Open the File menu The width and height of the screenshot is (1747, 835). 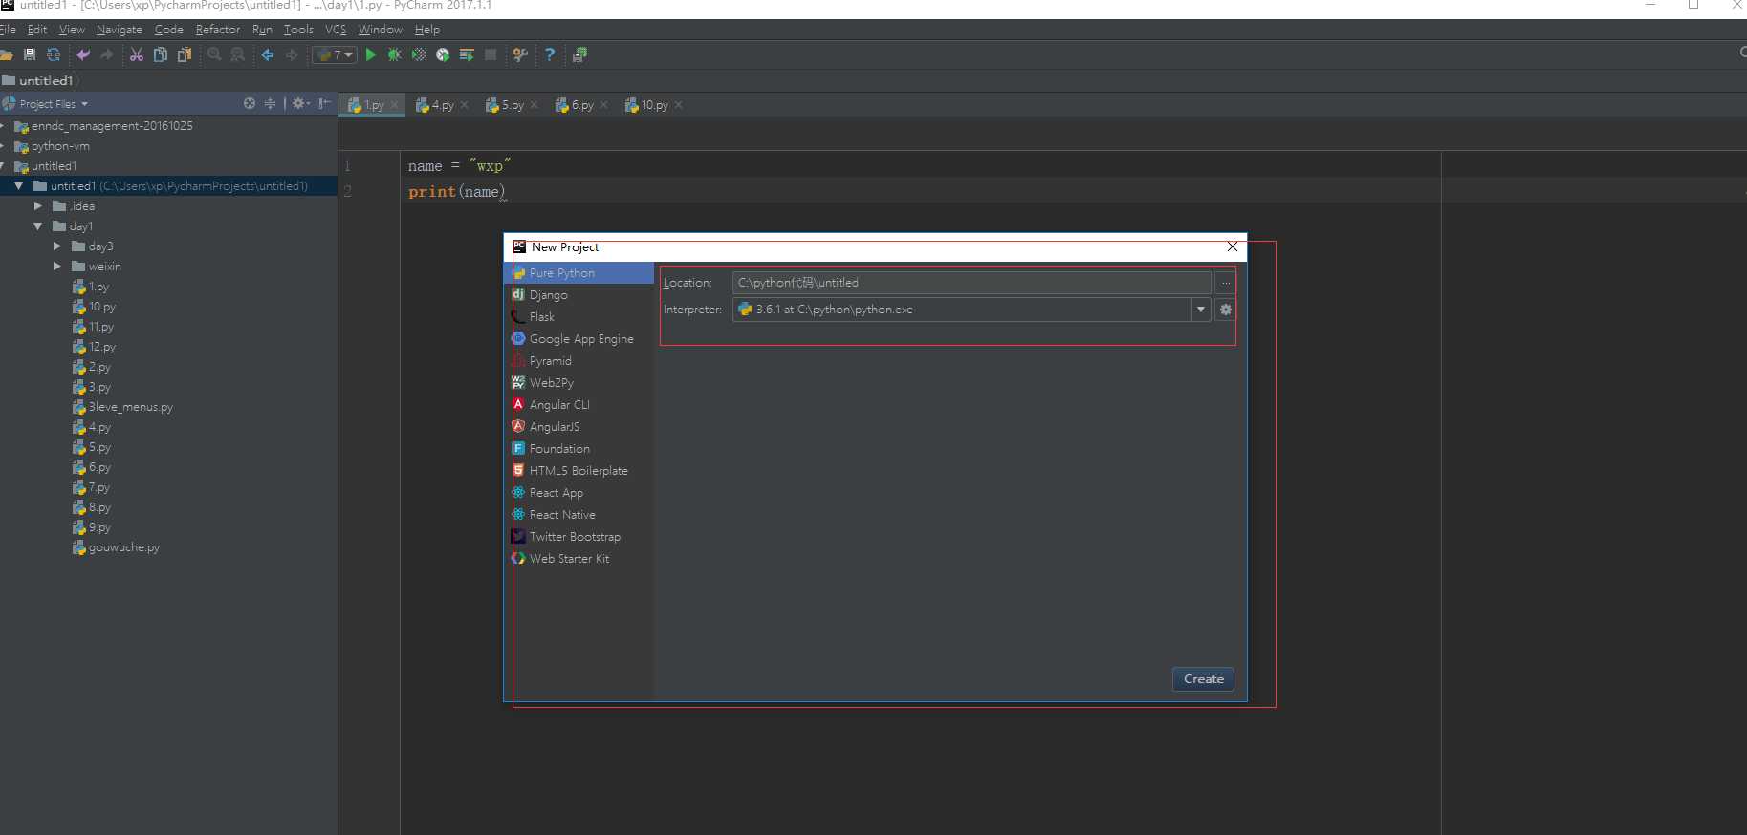point(8,30)
